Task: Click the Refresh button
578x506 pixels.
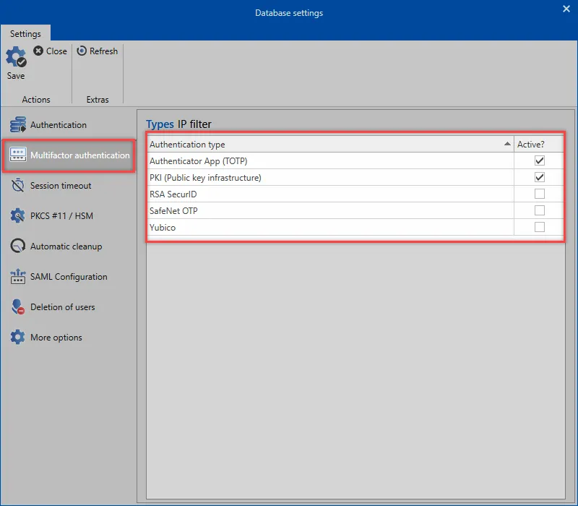Action: 98,51
